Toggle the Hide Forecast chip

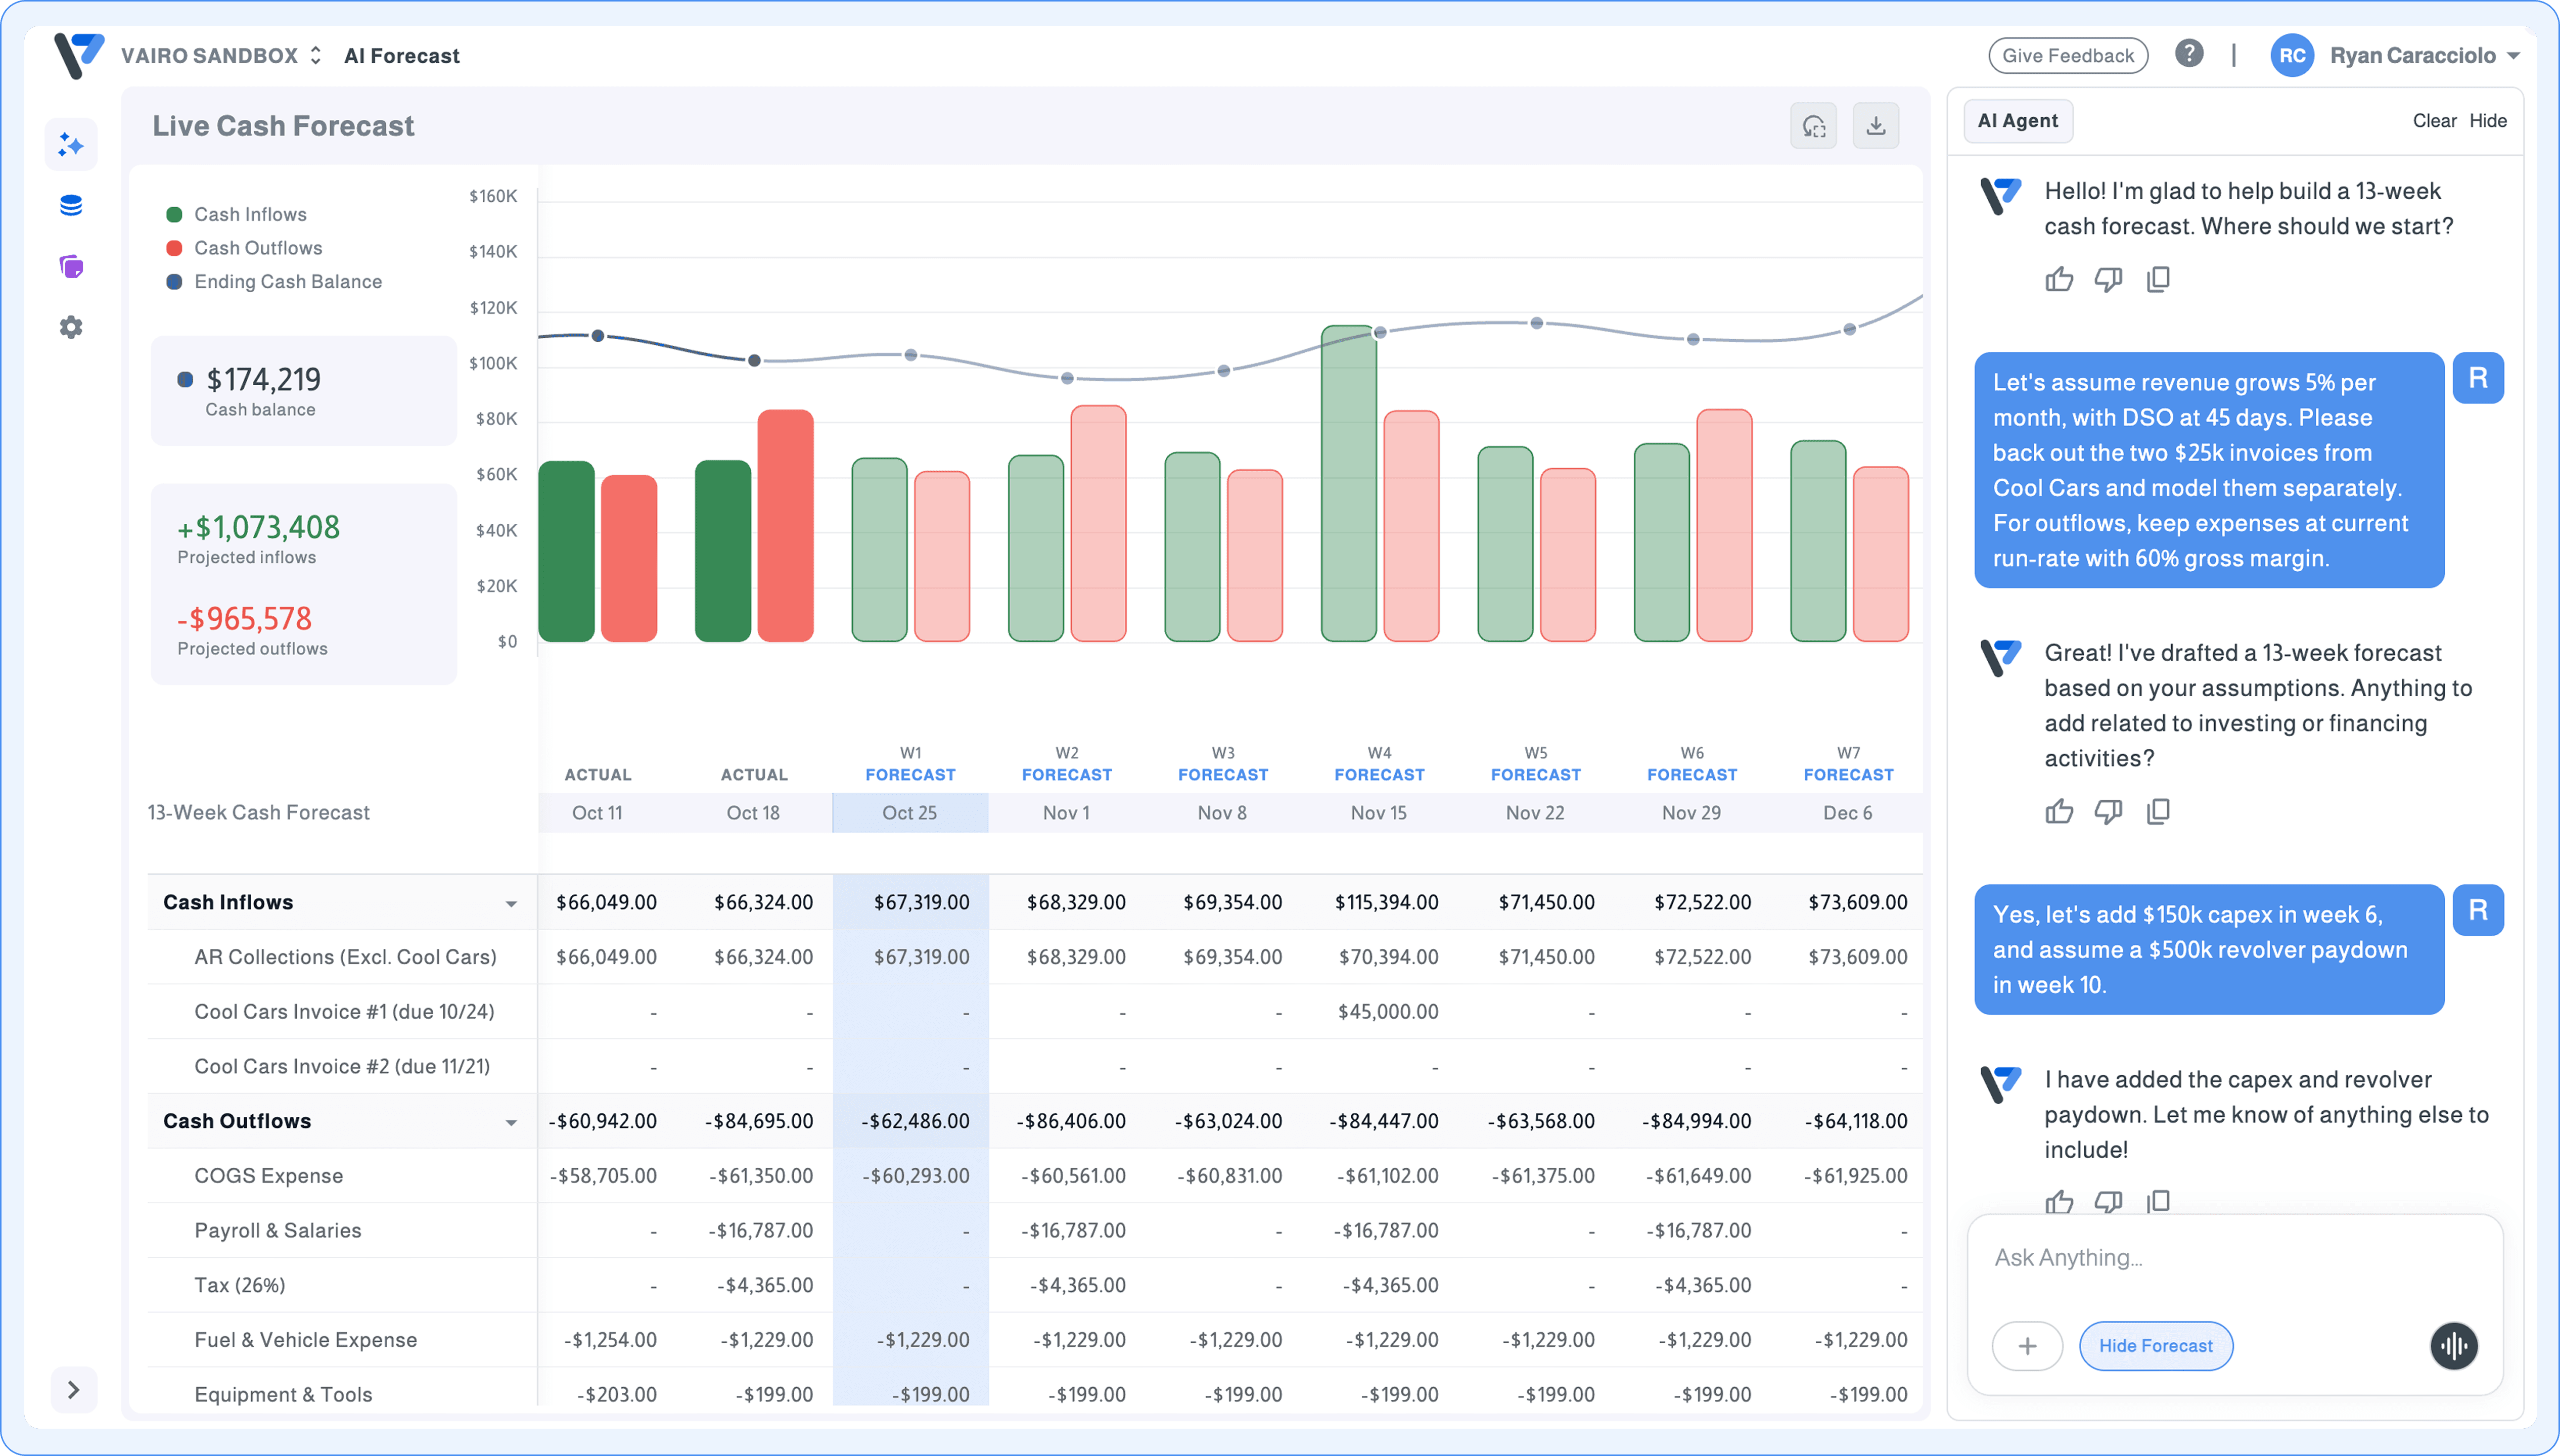click(x=2155, y=1346)
